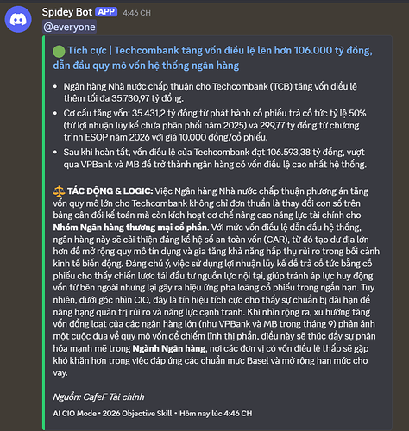Click the bold TÁC ĐỘNG & LOGIC heading
Viewport: 409px width, 431px height.
[110, 191]
